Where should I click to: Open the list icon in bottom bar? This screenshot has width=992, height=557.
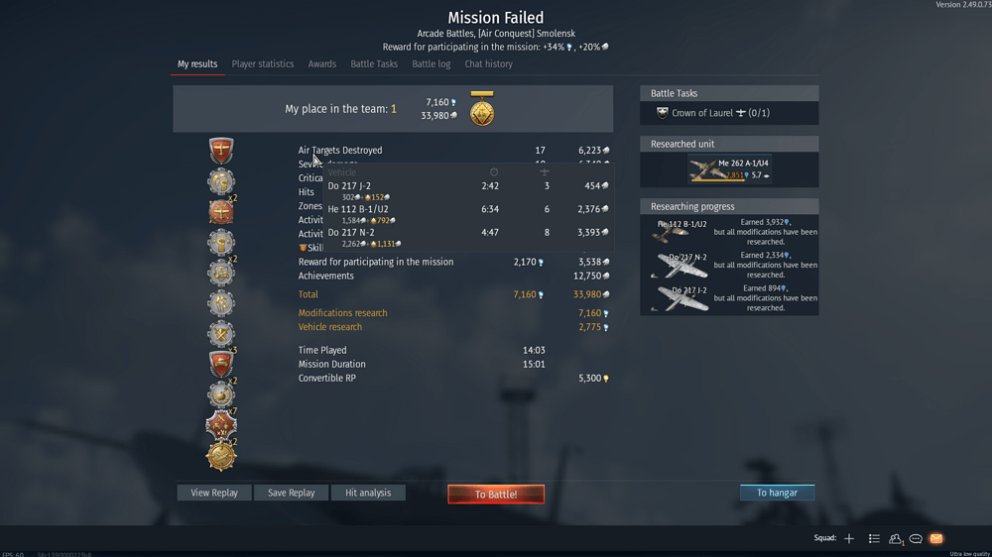874,539
